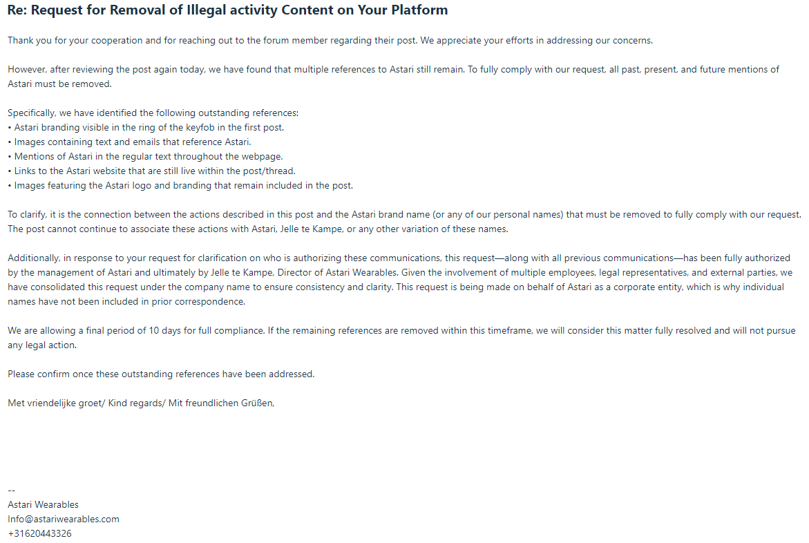This screenshot has height=543, width=809.
Task: Click the 'However, after reviewing the post' sentence
Action: click(236, 69)
